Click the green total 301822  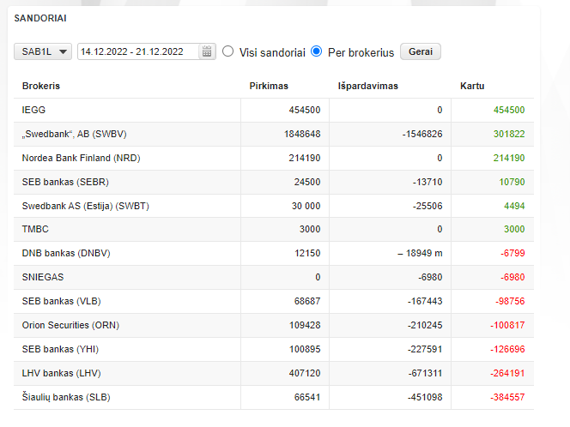pos(509,134)
